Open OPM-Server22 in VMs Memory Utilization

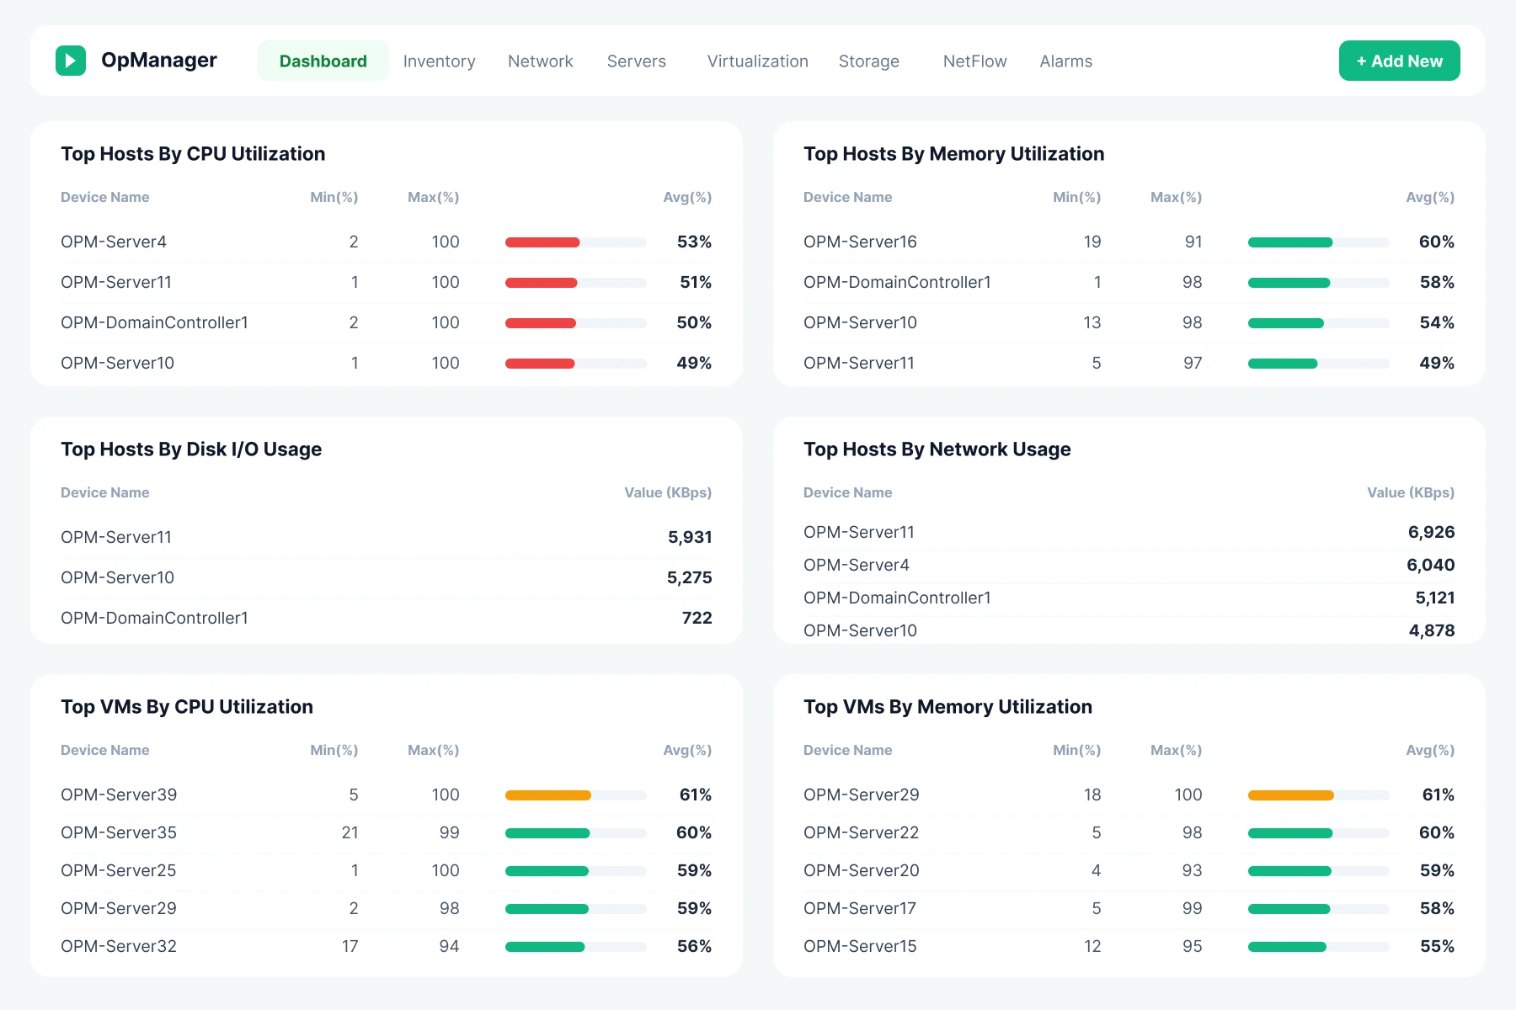pos(861,833)
